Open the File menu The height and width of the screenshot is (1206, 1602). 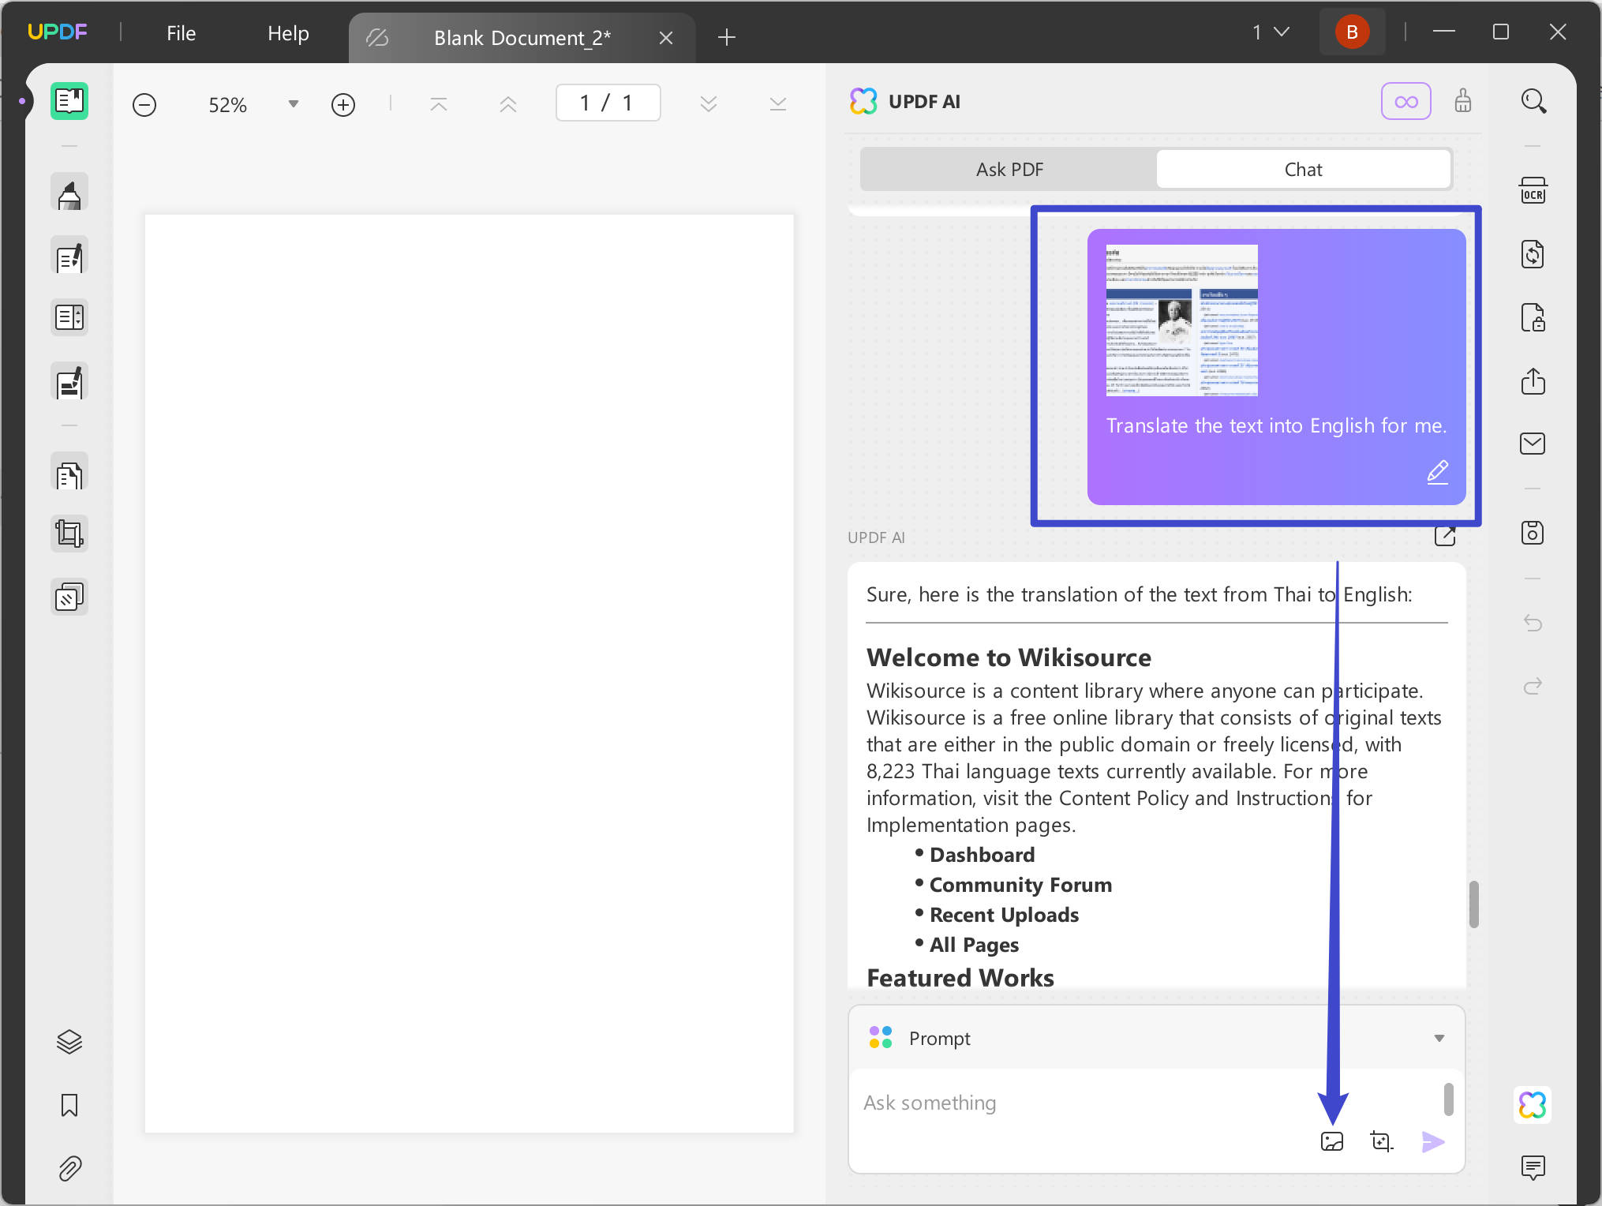pos(181,33)
